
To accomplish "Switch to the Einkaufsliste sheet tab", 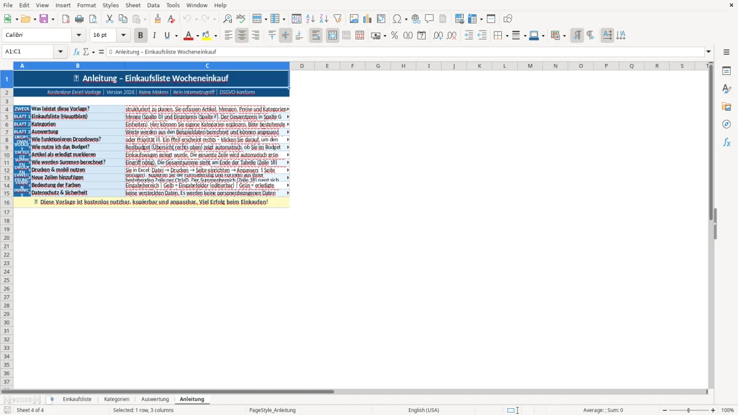I will tap(77, 399).
